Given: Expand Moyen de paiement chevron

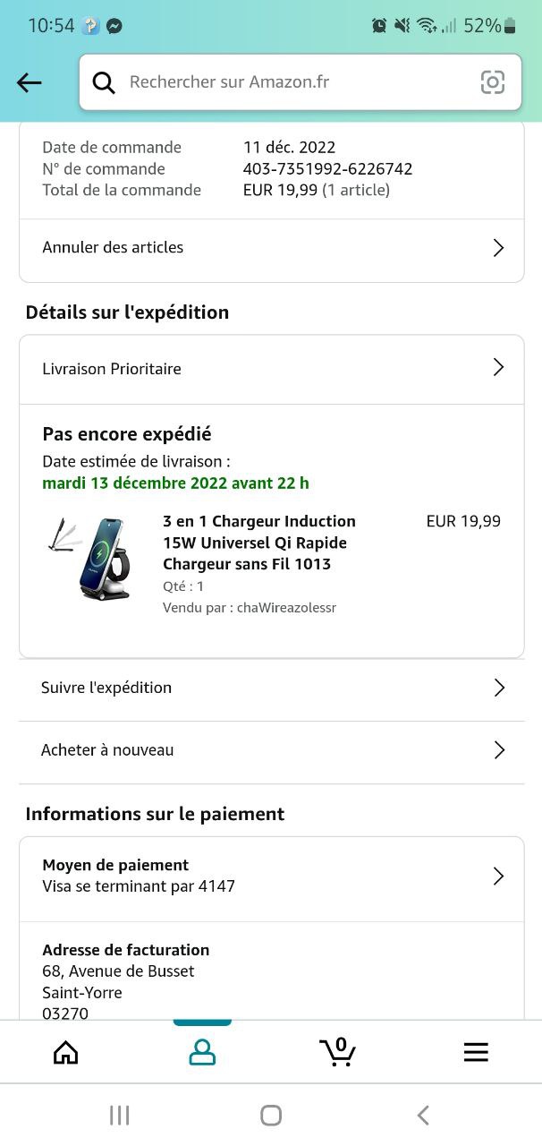Looking at the screenshot, I should click(x=499, y=877).
